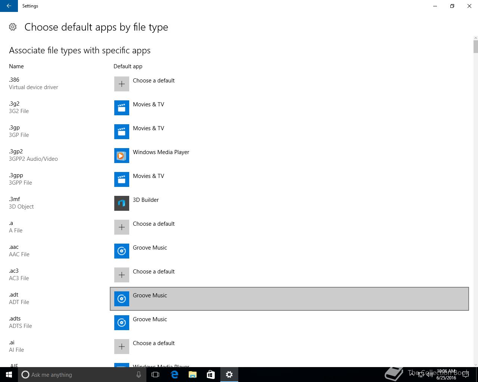478x382 pixels.
Task: Click the 3D Builder icon for .3mf
Action: tap(122, 203)
